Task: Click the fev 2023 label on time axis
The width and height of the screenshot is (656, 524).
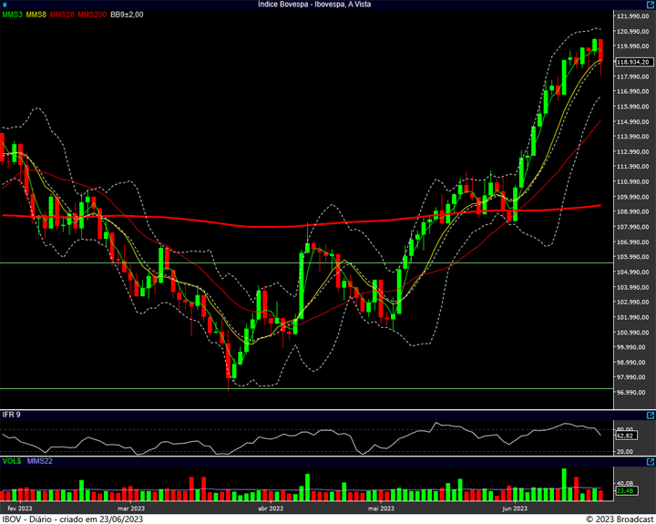Action: (20, 508)
